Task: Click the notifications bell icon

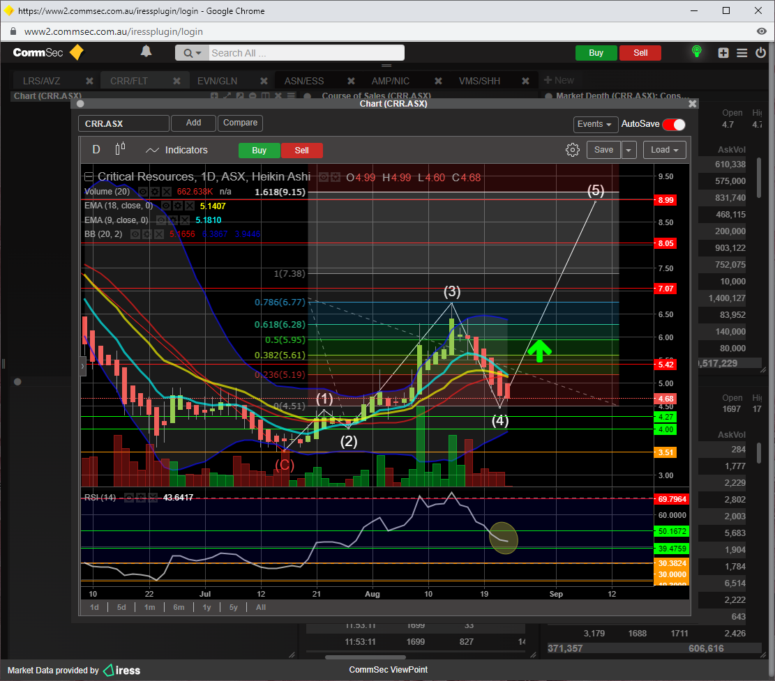Action: click(x=146, y=52)
